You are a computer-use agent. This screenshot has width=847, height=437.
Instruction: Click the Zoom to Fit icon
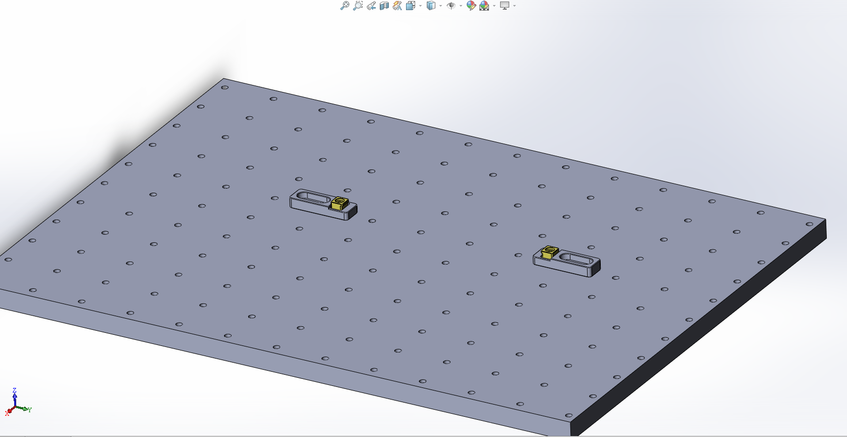345,6
